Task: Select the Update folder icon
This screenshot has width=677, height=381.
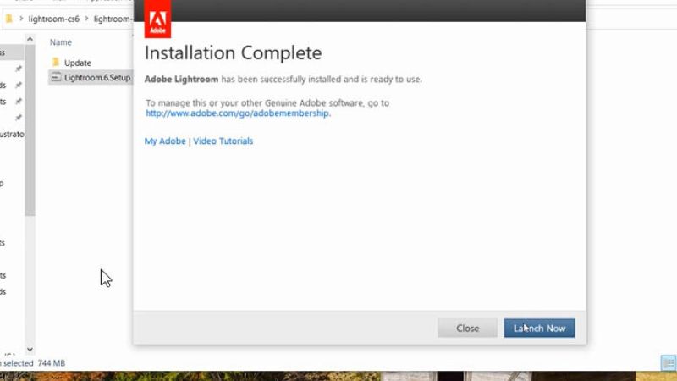Action: [56, 63]
